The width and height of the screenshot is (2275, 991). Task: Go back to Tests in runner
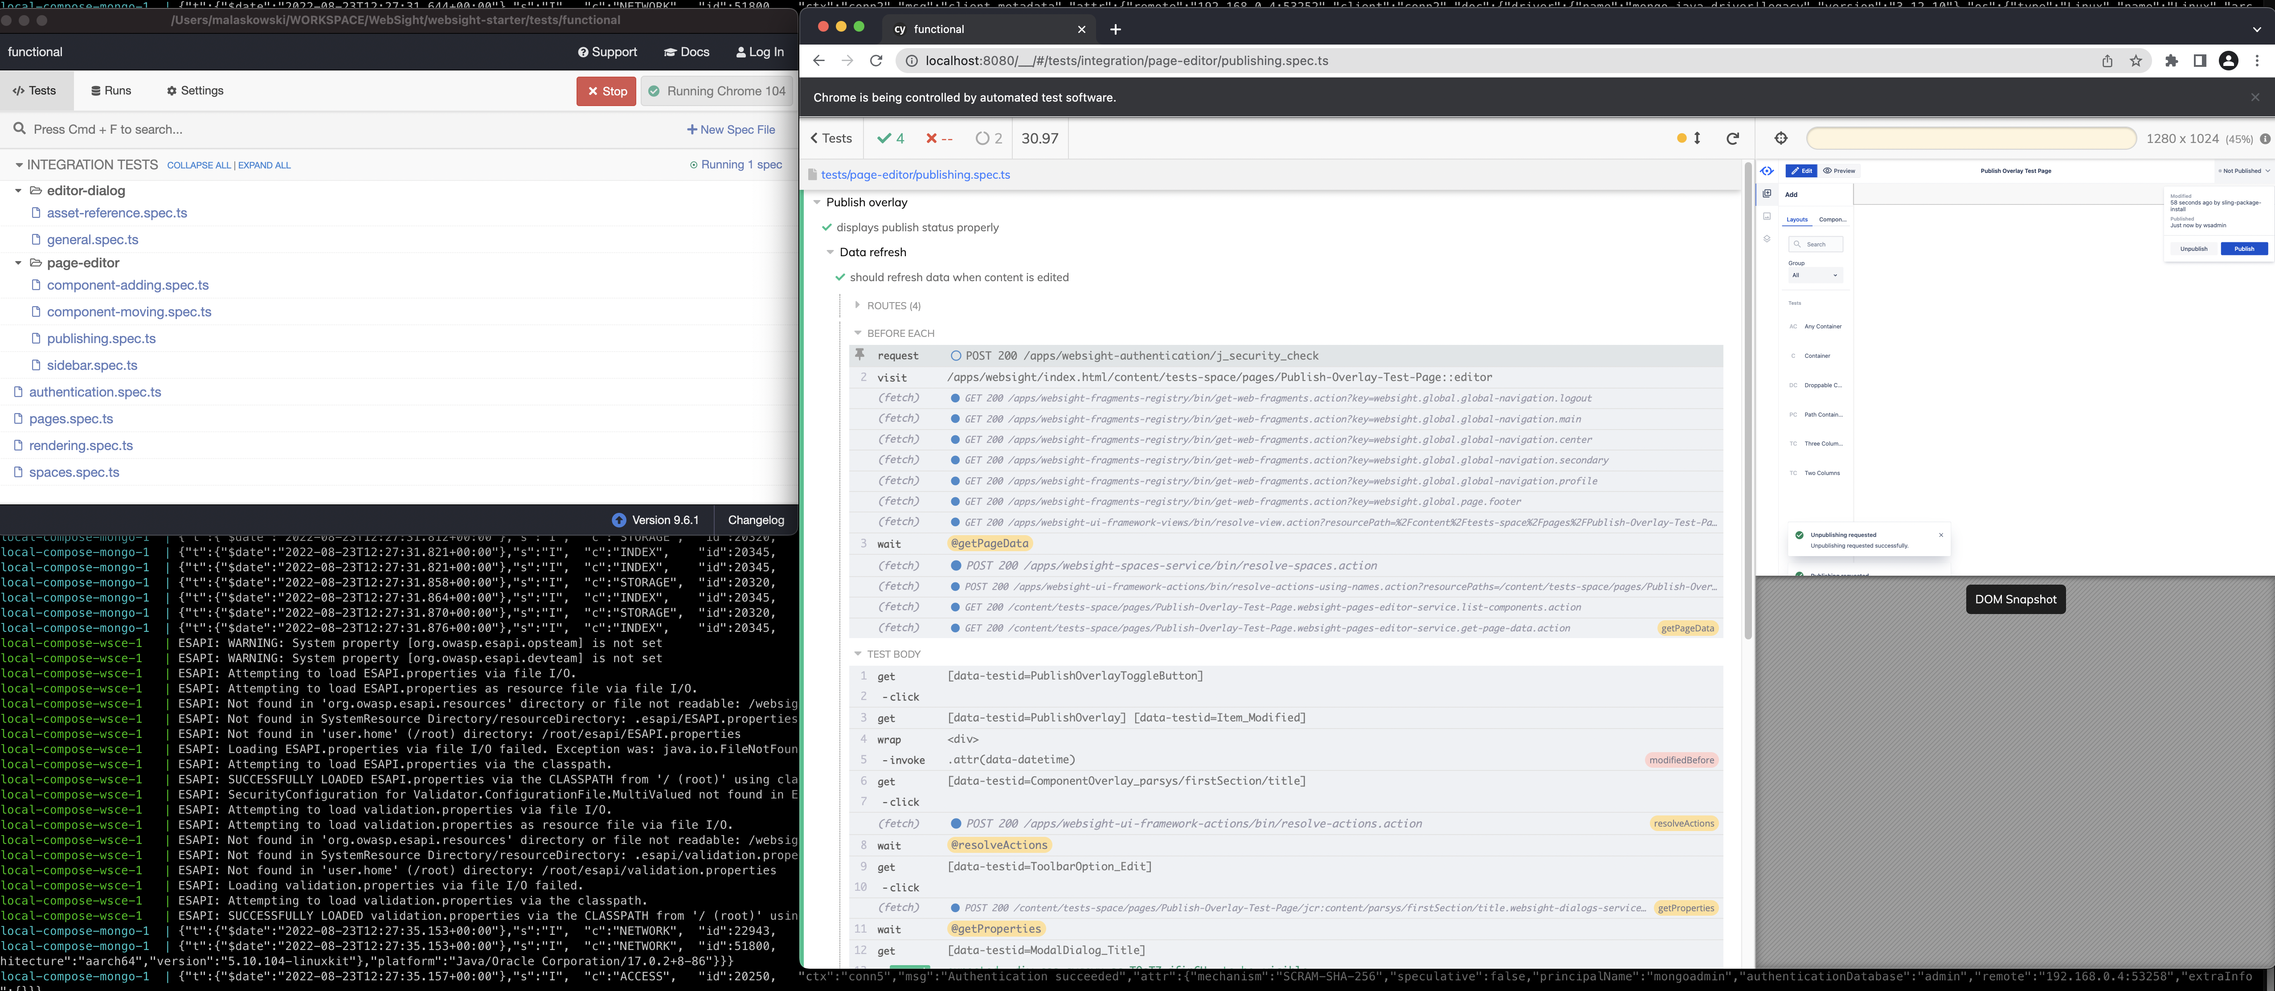pyautogui.click(x=831, y=139)
